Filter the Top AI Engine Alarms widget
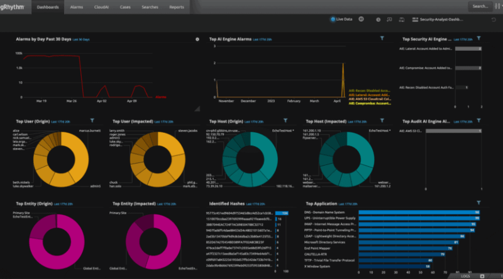Image resolution: width=503 pixels, height=279 pixels. pos(382,38)
